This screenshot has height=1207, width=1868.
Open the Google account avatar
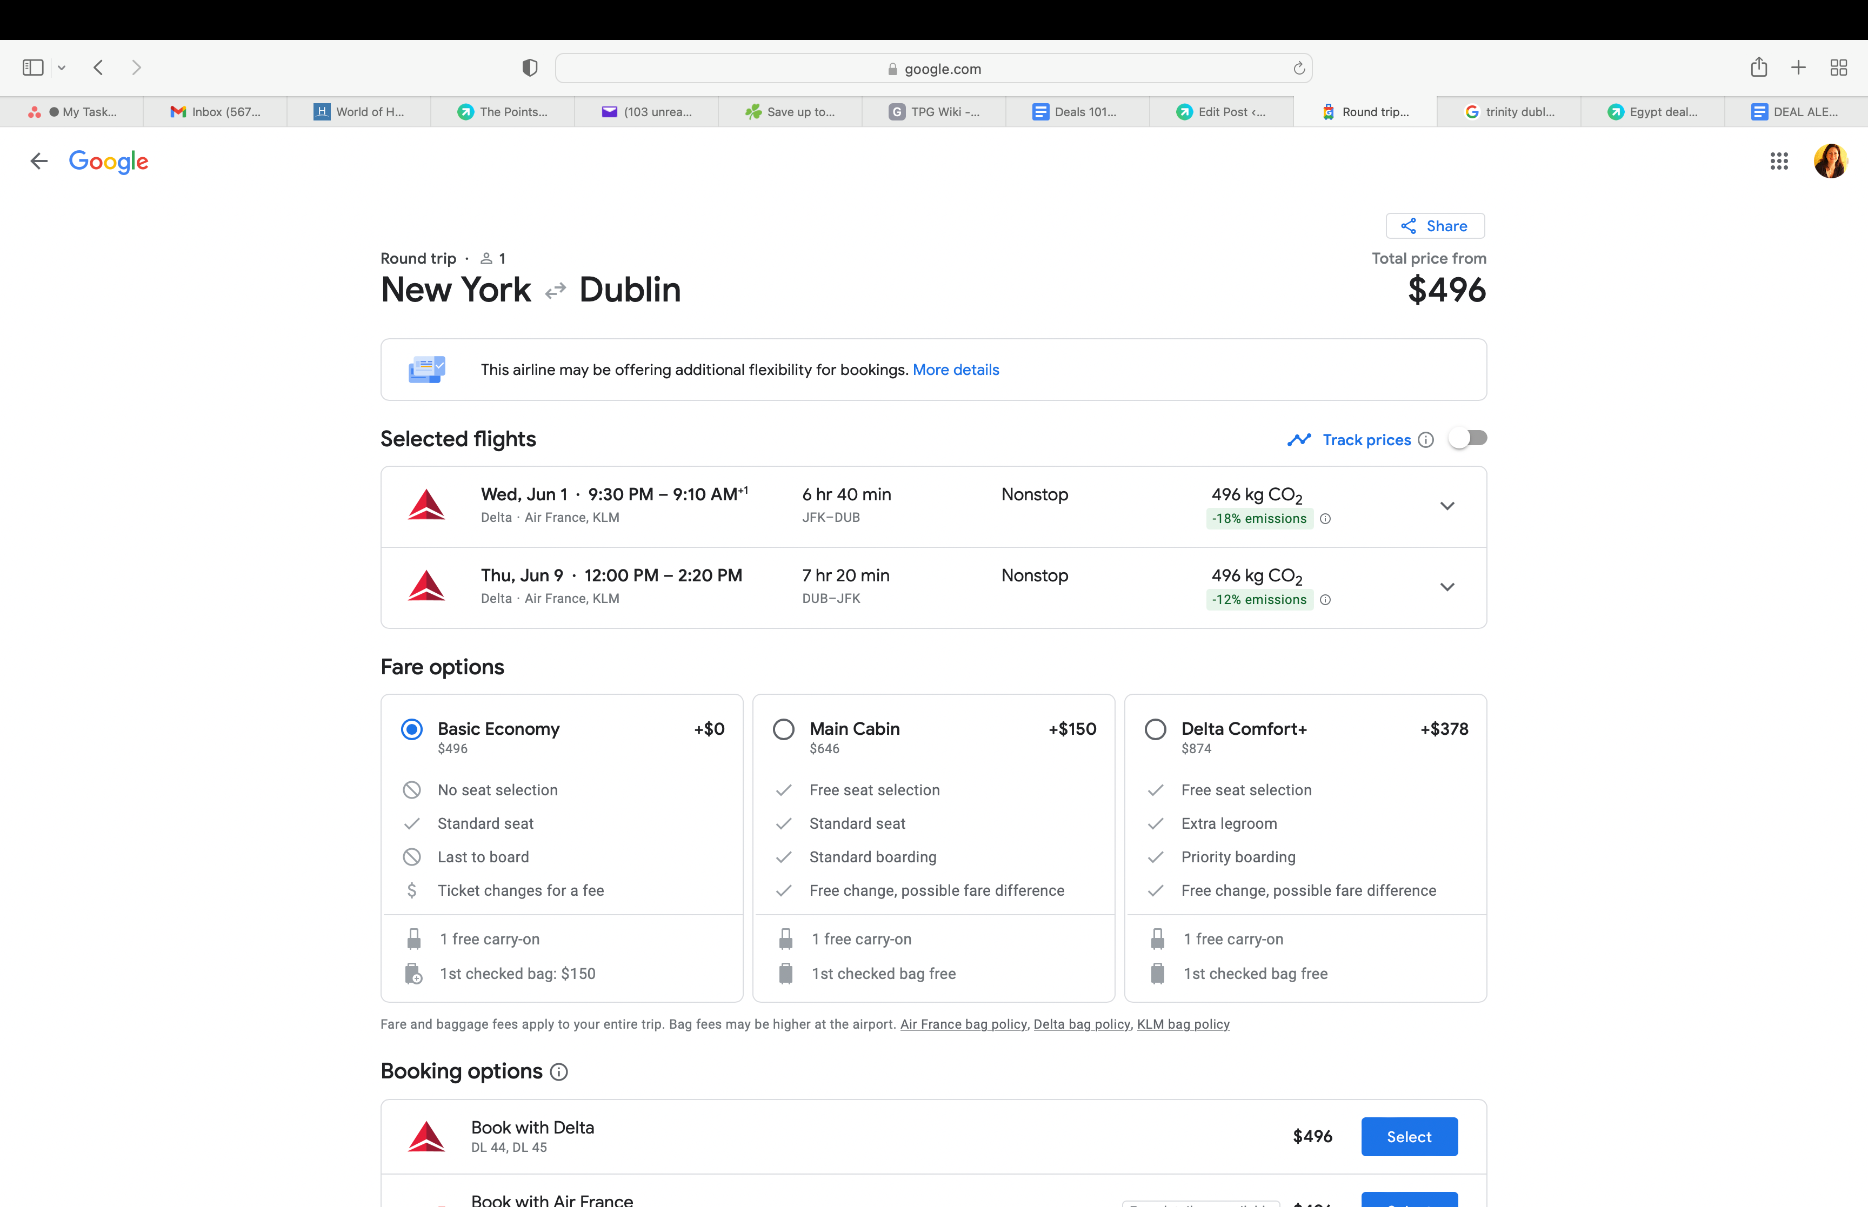click(x=1830, y=162)
